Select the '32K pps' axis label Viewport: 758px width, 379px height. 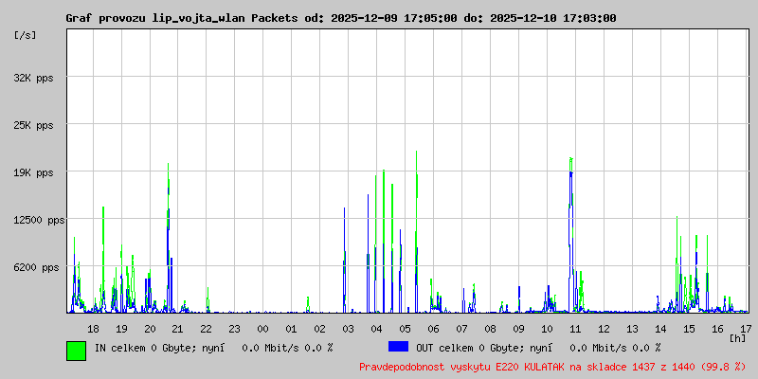tap(33, 78)
